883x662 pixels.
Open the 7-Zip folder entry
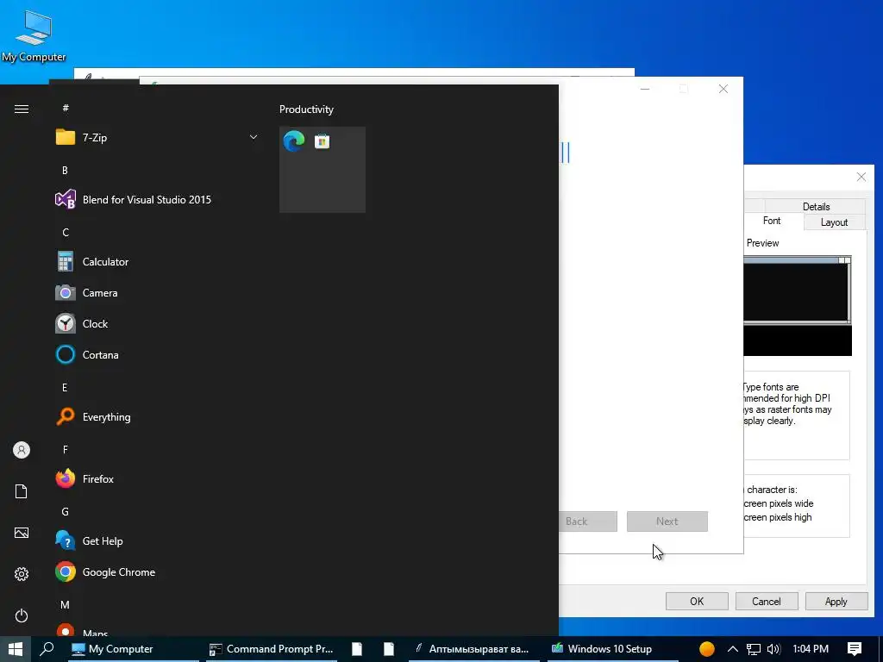click(x=157, y=137)
